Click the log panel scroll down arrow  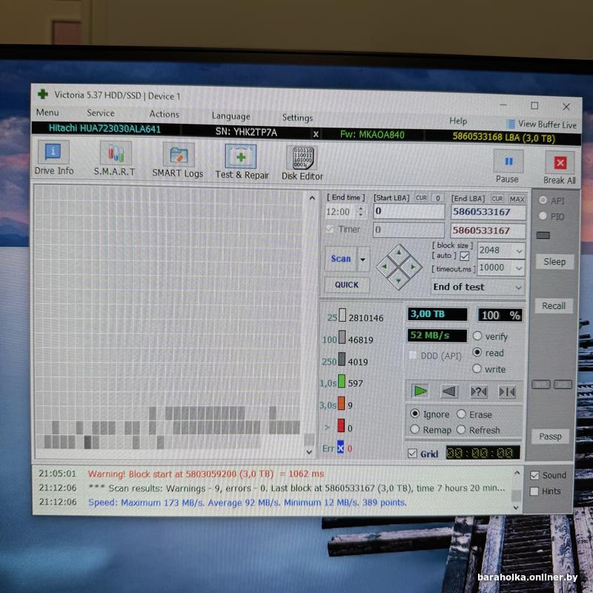tap(516, 508)
